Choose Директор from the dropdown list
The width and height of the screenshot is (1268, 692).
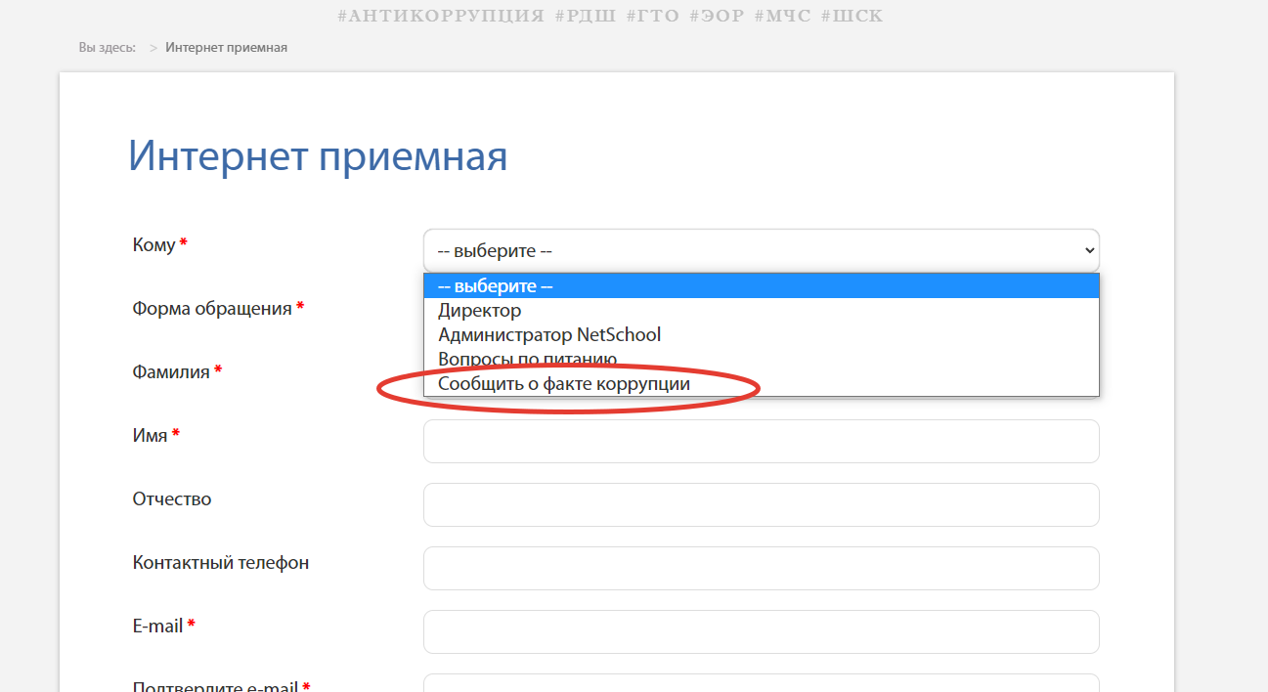pos(479,311)
